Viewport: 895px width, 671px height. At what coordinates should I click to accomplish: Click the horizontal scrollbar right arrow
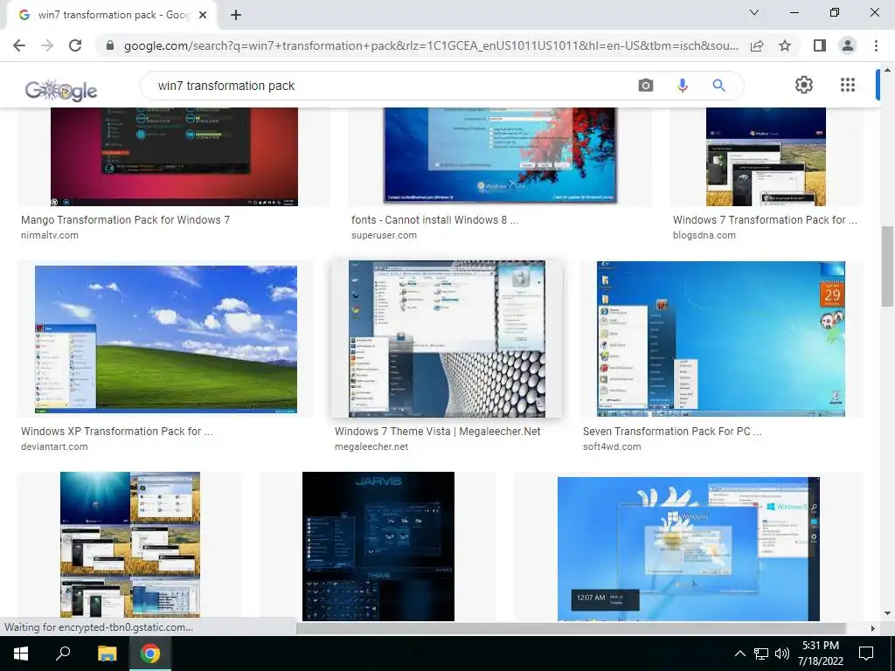coord(873,628)
